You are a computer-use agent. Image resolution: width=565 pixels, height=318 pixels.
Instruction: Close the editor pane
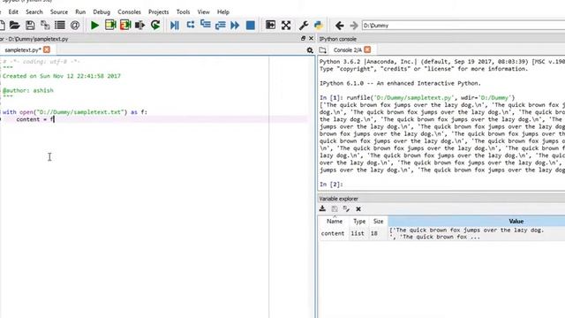pos(311,38)
